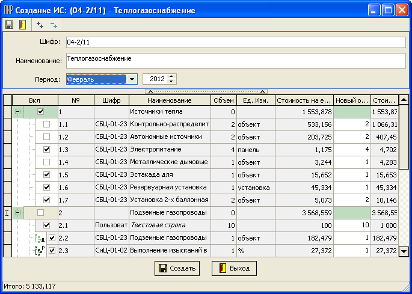The width and height of the screenshot is (412, 294).
Task: Collapse tree node number 2
Action: coord(17,213)
